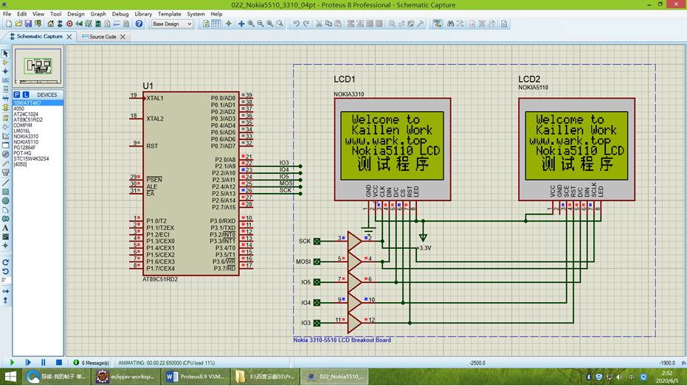The height and width of the screenshot is (386, 687).
Task: Close the Source Code tab
Action: pos(122,37)
